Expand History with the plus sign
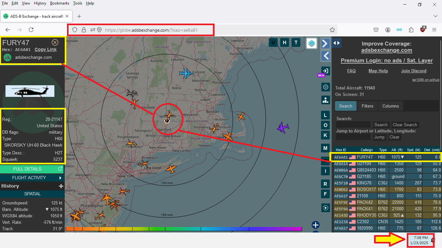The height and width of the screenshot is (248, 442). 61,186
